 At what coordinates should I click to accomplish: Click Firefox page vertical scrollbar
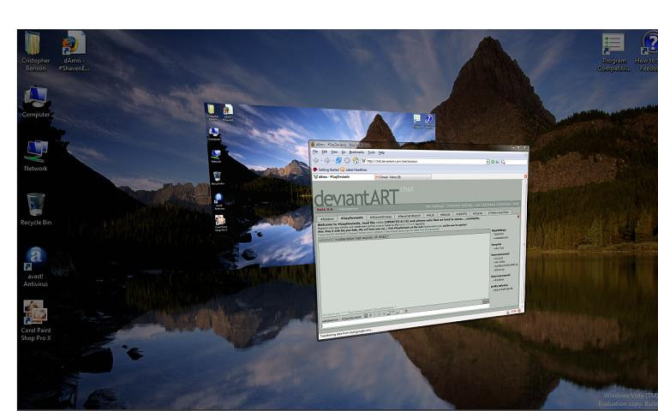pos(524,246)
